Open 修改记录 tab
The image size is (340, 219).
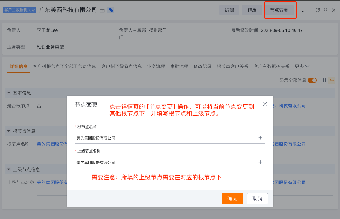(203, 66)
